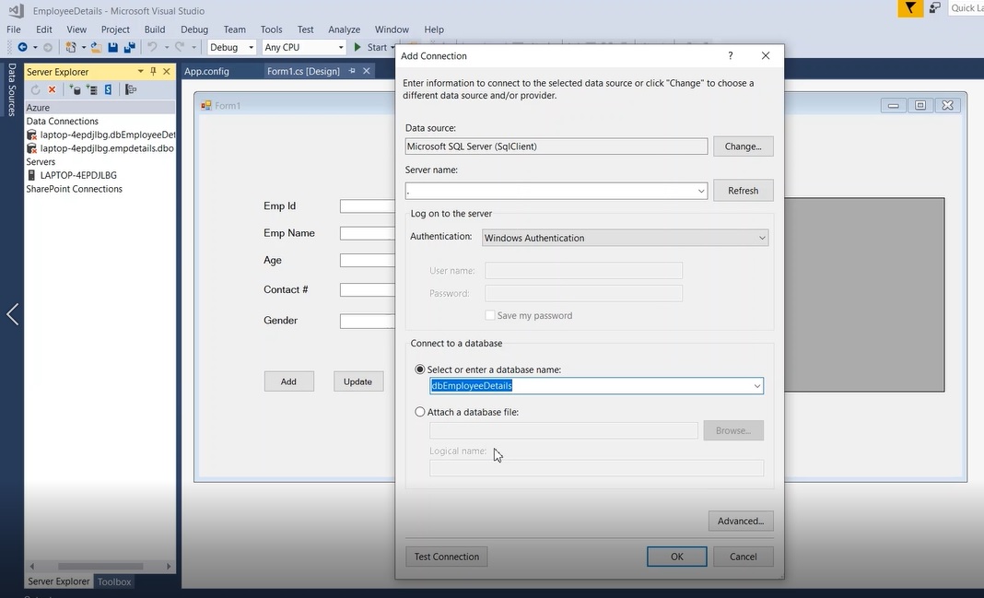Open the Navigate Backward history dropdown arrow

coord(35,47)
